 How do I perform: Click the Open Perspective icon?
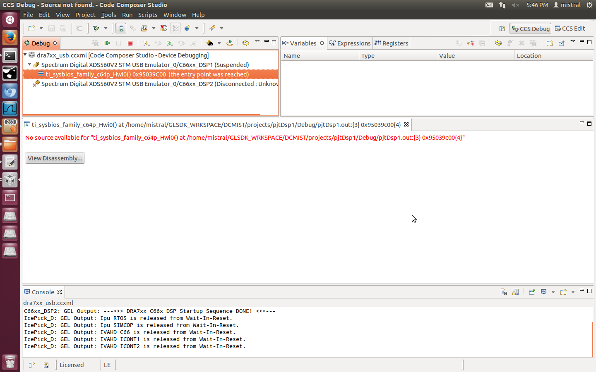pos(502,29)
